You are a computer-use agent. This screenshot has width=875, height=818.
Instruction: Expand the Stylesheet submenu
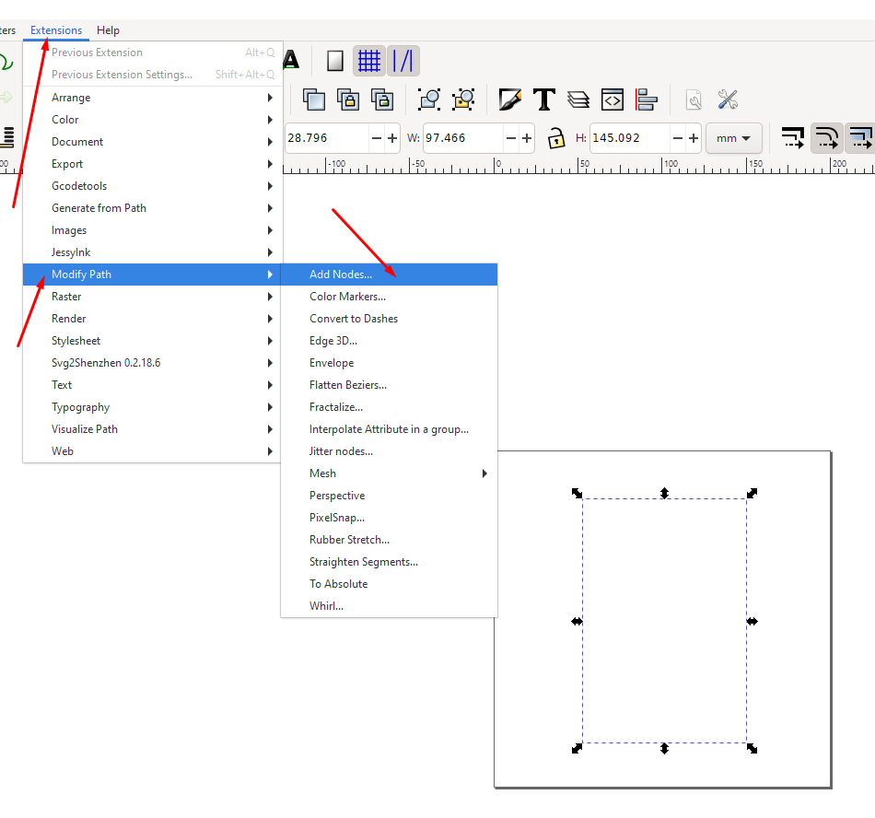(152, 341)
